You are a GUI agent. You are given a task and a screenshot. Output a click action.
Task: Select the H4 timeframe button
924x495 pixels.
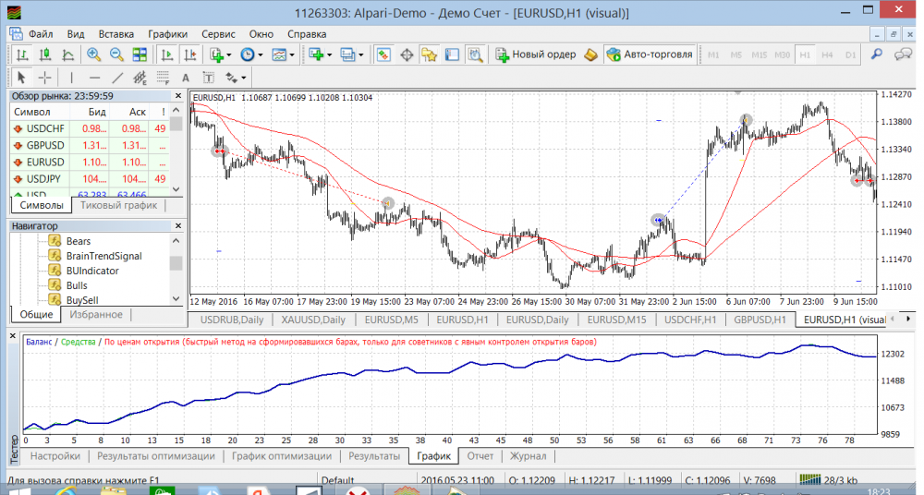828,55
